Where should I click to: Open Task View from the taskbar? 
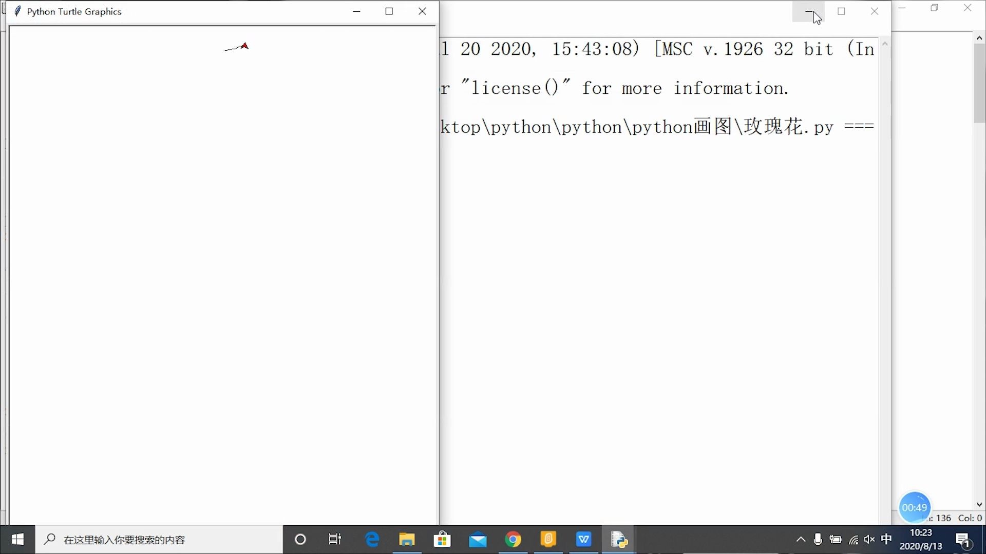pos(335,540)
